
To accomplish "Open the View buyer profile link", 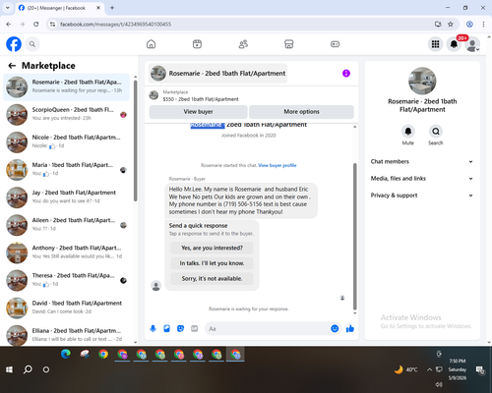I will 277,165.
